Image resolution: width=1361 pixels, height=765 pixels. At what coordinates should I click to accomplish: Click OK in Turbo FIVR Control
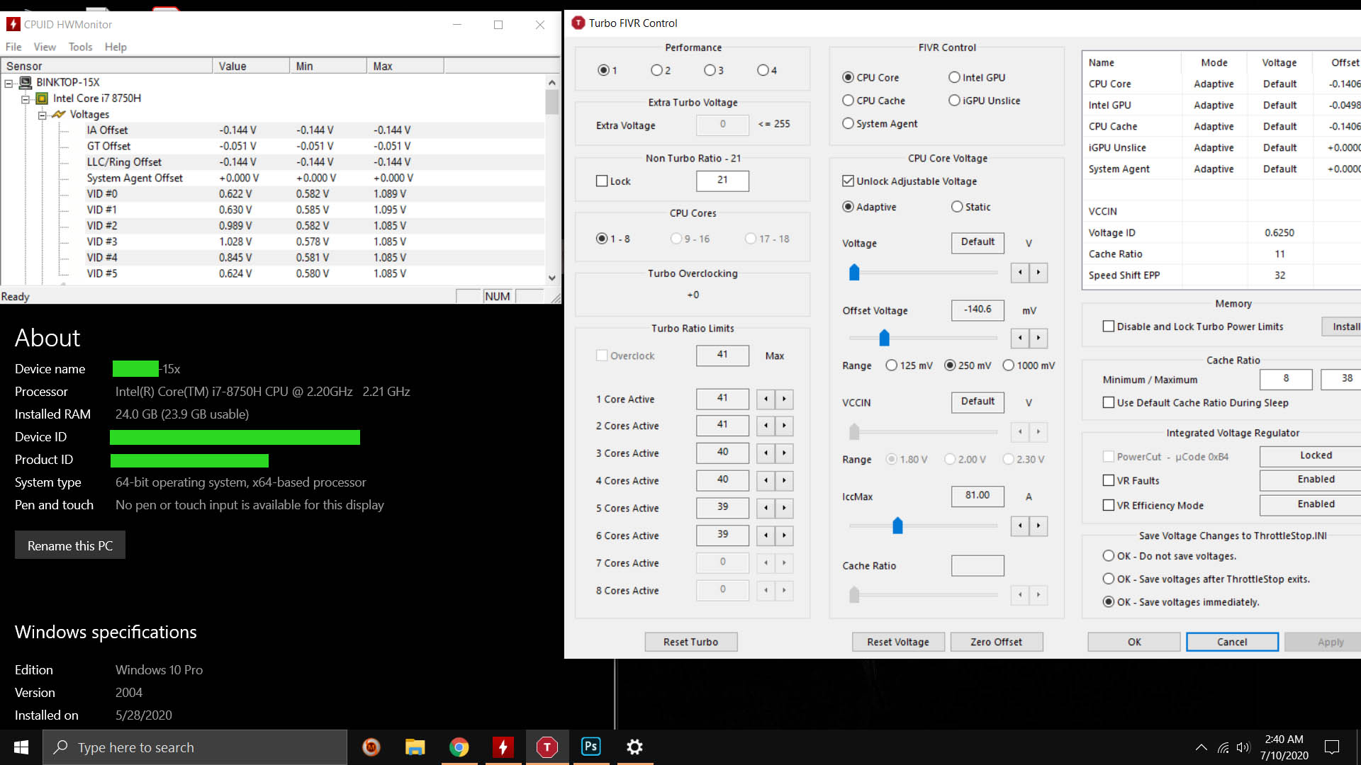(x=1134, y=642)
